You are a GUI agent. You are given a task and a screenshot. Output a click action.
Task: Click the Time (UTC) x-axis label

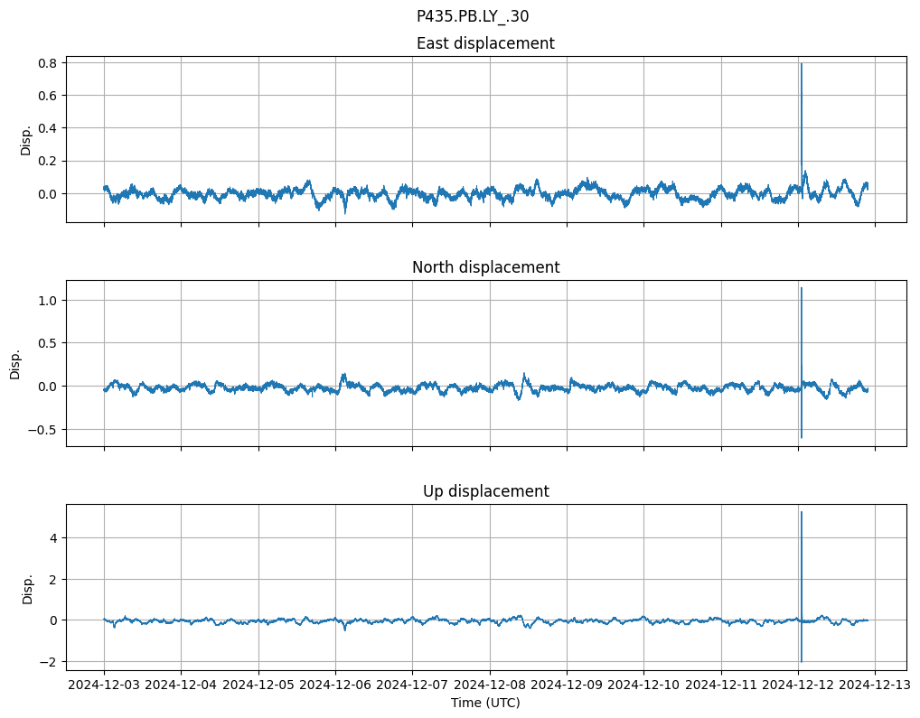click(485, 703)
